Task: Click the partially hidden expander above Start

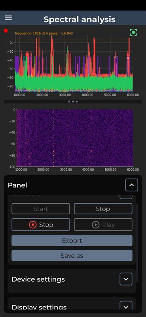Action: coord(126,197)
